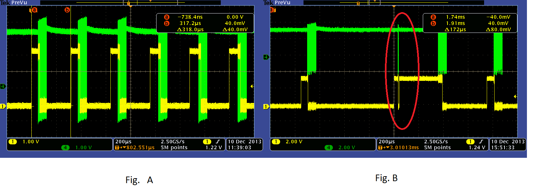Click the -738.4ns cursor time value
Screen dimensions: 550x192
(x=190, y=17)
